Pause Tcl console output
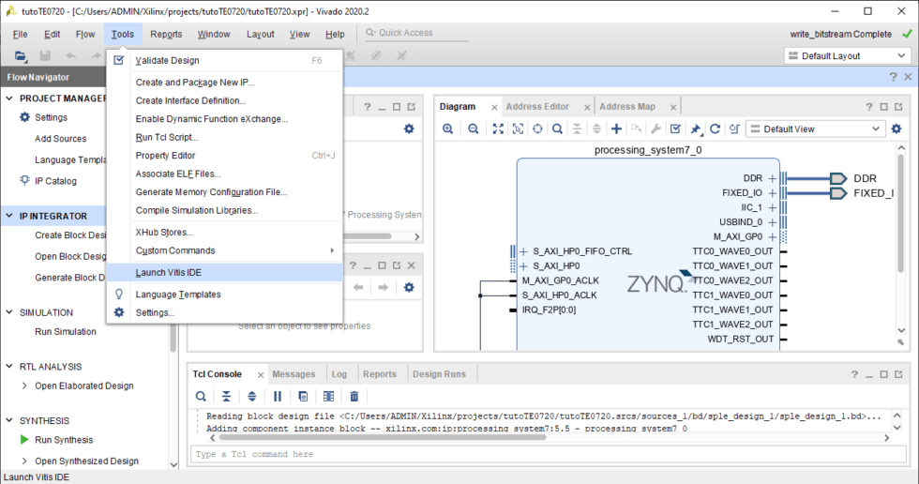The height and width of the screenshot is (484, 919). 278,397
